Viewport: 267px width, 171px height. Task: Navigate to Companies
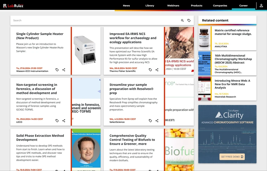click(x=220, y=6)
